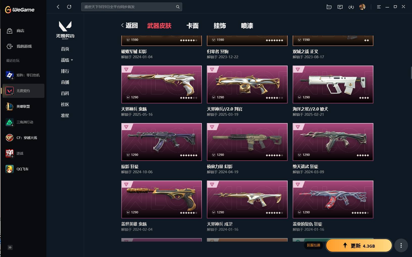
Task: Launch 英雄联盟 from the recent games list
Action: (23, 106)
